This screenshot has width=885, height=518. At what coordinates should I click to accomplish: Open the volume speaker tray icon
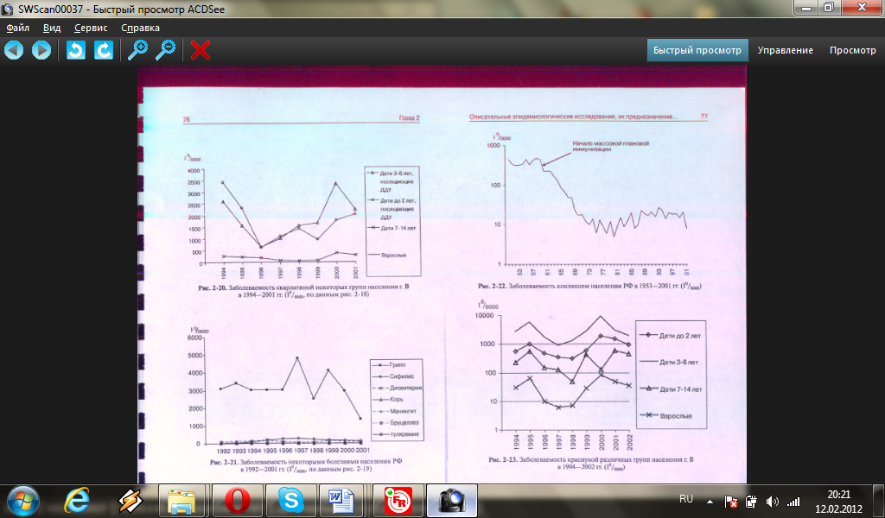tap(772, 501)
